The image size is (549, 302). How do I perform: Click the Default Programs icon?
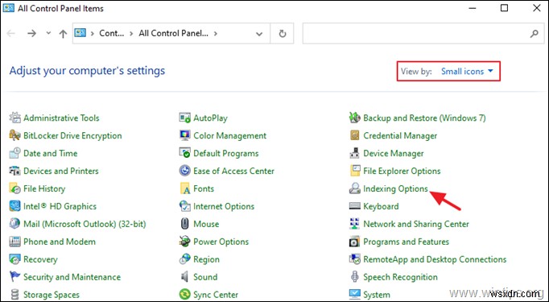point(184,153)
